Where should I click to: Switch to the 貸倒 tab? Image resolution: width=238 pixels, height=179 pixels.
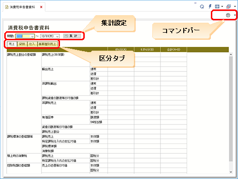[22, 44]
